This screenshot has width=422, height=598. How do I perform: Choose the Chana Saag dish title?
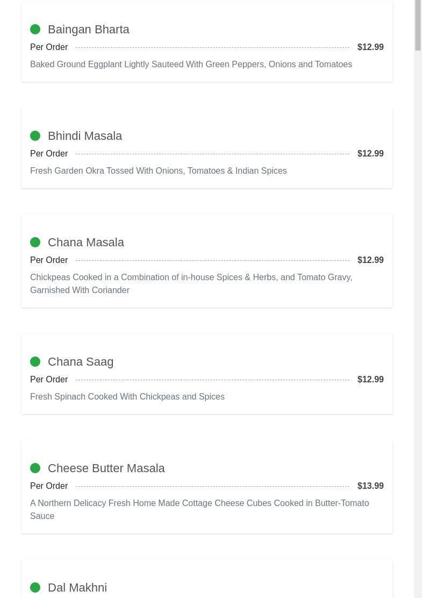click(x=81, y=362)
